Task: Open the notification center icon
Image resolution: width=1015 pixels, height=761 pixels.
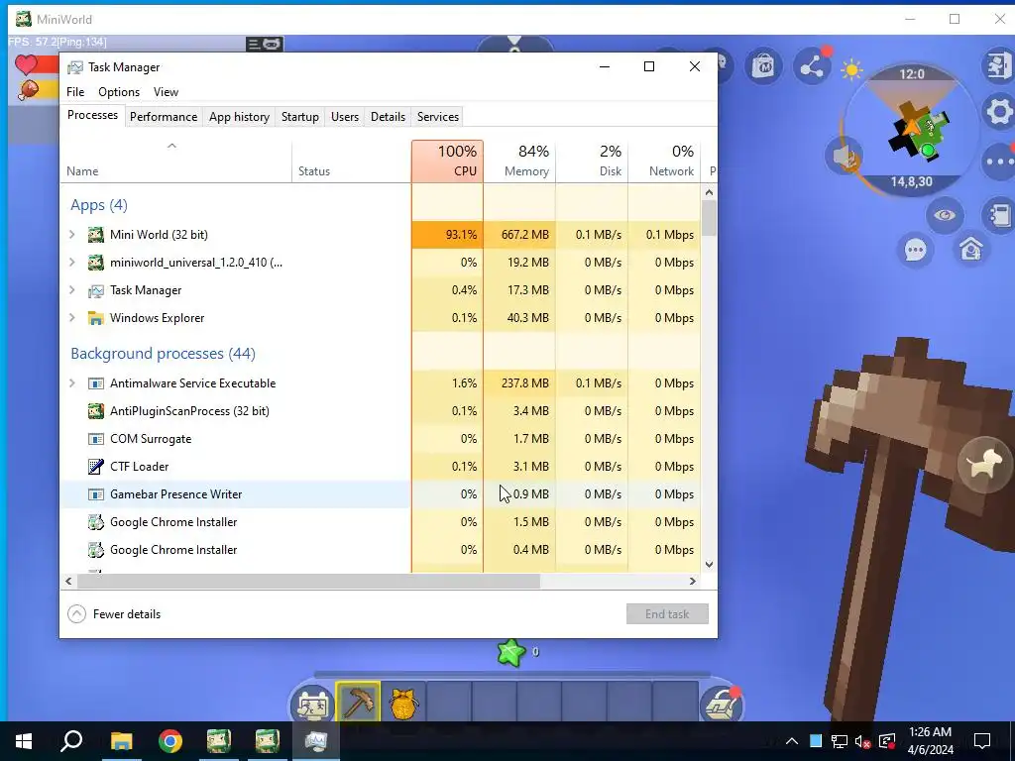Action: pos(982,741)
